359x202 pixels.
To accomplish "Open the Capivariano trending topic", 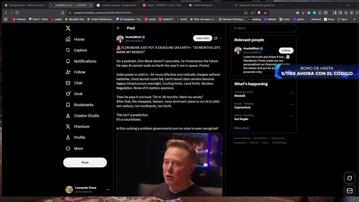I will point(242,107).
